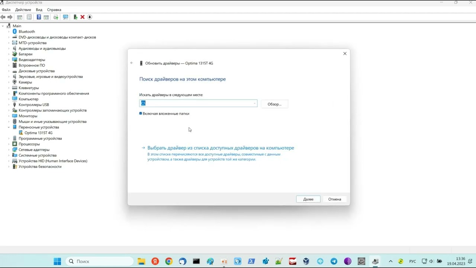Viewport: 476px width, 268px height.
Task: Open File Explorer from the taskbar
Action: tap(141, 261)
